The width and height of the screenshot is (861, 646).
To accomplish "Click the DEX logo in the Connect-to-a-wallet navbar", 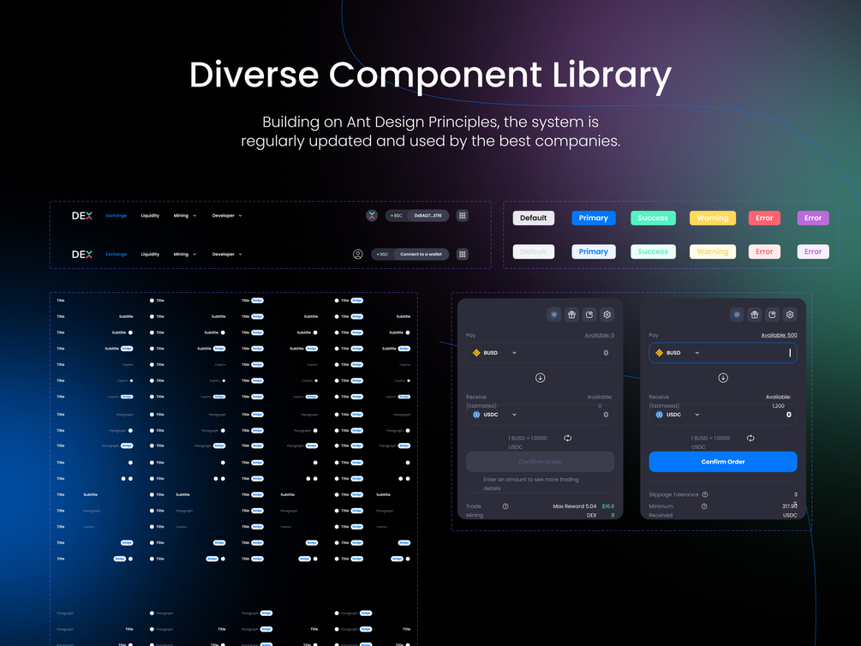I will click(82, 254).
